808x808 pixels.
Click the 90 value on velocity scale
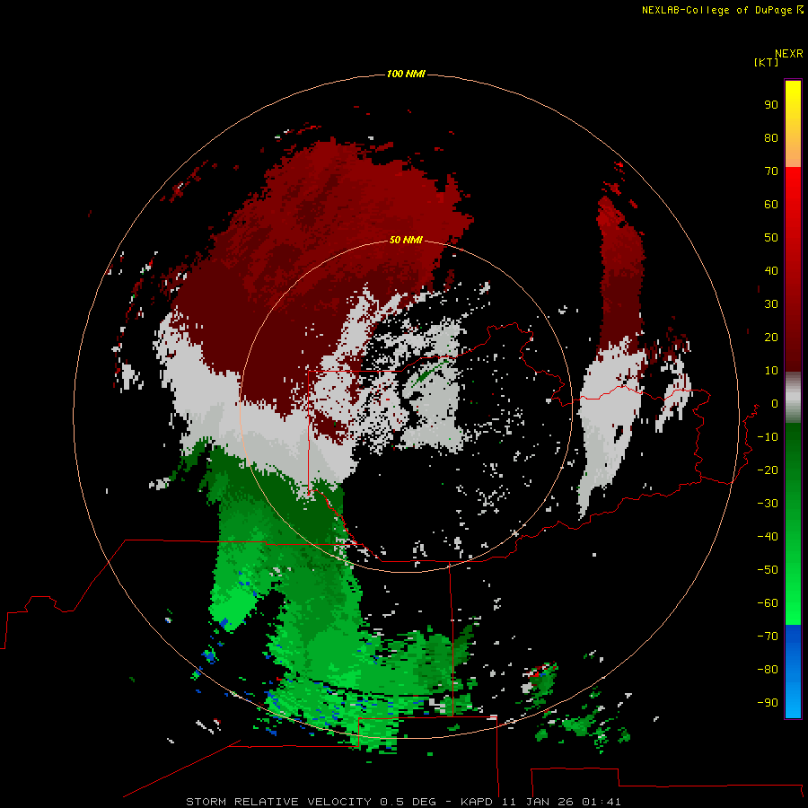click(x=771, y=105)
